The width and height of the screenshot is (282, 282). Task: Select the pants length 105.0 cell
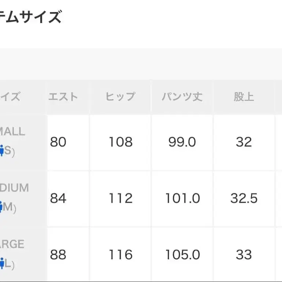point(182,255)
